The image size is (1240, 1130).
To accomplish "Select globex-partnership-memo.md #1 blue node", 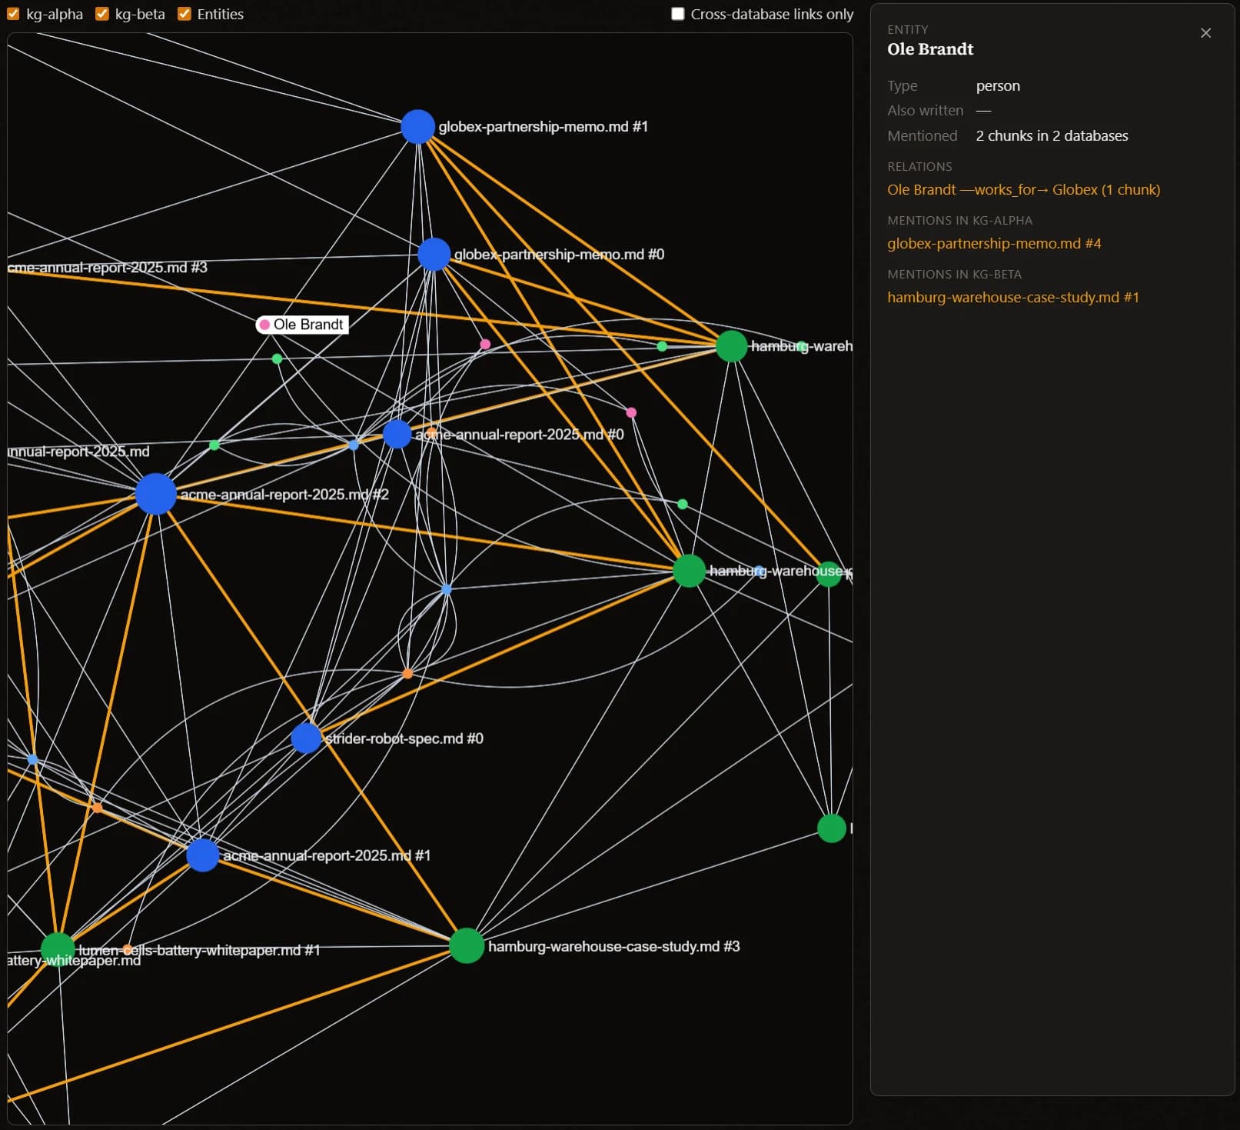I will click(x=417, y=127).
